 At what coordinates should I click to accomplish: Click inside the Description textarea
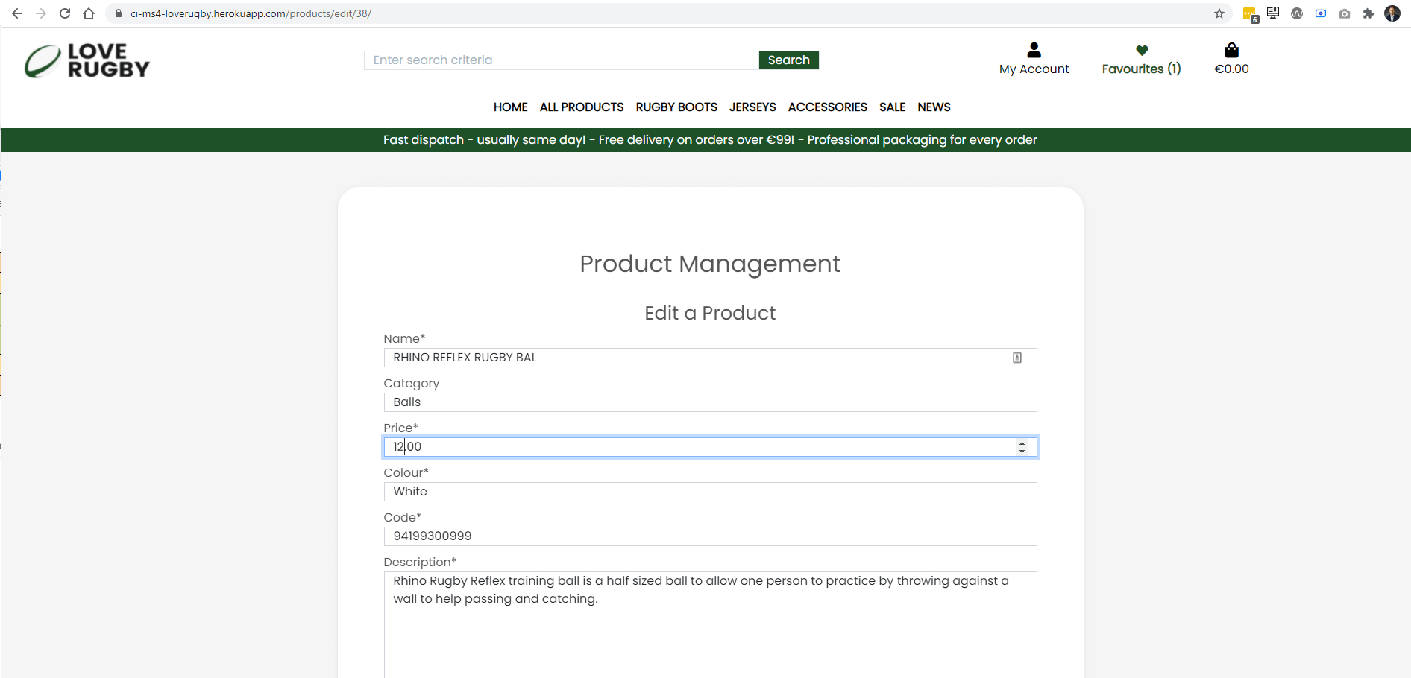710,625
